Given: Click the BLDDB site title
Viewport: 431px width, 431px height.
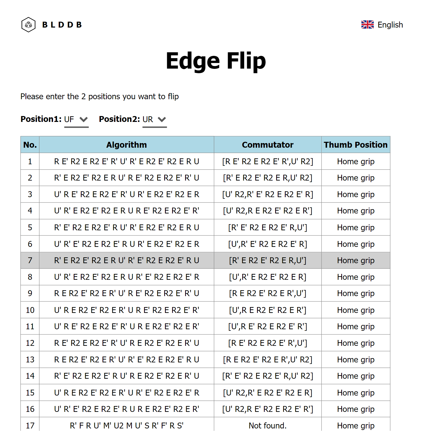Looking at the screenshot, I should [x=62, y=25].
